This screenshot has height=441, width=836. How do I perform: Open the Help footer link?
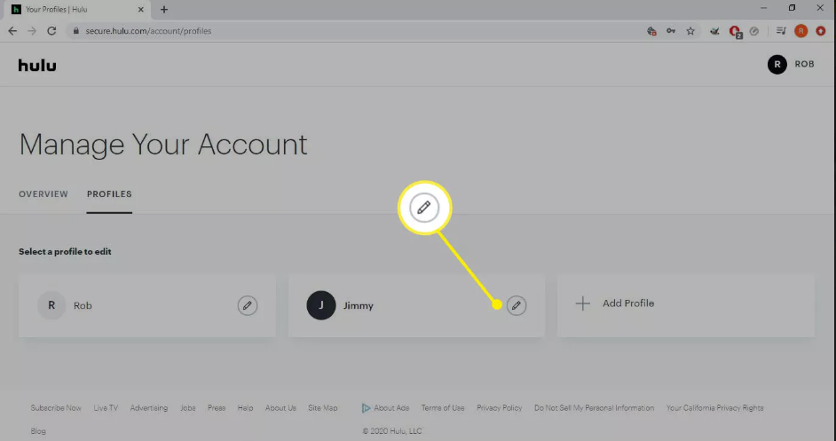tap(245, 408)
